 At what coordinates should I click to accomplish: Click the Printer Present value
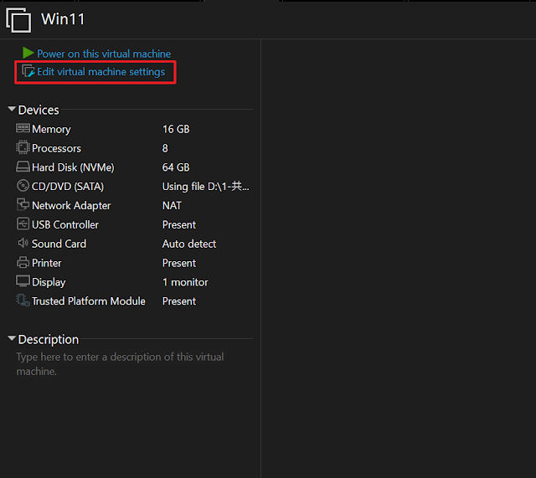(x=179, y=263)
